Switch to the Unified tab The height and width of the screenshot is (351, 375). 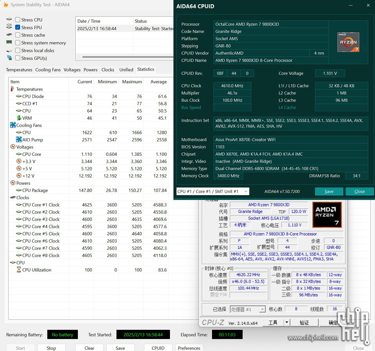pyautogui.click(x=126, y=70)
